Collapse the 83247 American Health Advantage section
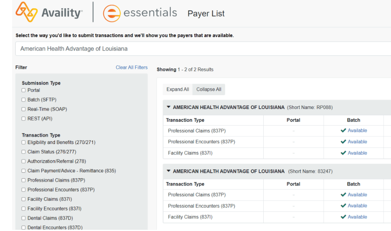 [169, 171]
